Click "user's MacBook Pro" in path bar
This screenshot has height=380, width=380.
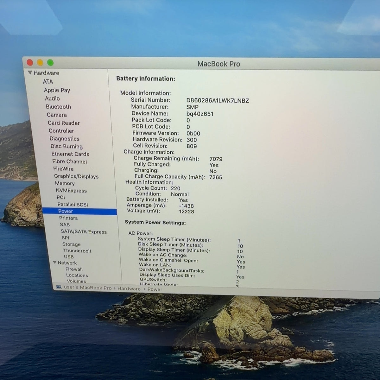[x=88, y=288]
